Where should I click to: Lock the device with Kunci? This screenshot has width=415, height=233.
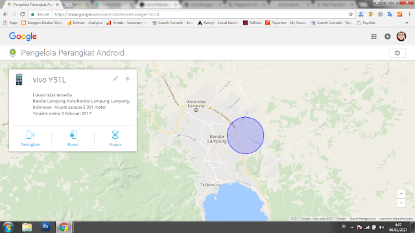[x=73, y=139]
